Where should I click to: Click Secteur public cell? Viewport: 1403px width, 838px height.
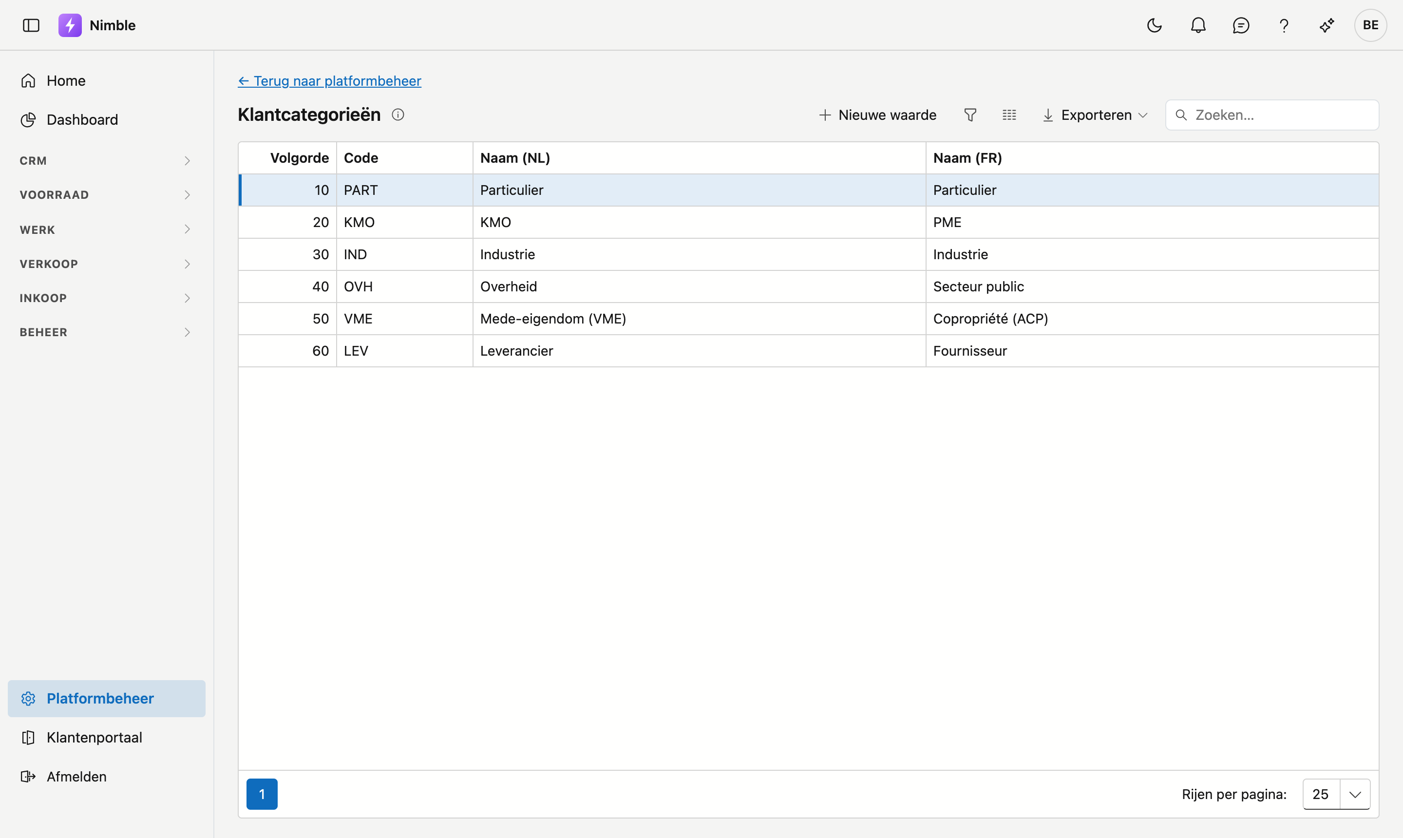[1152, 287]
